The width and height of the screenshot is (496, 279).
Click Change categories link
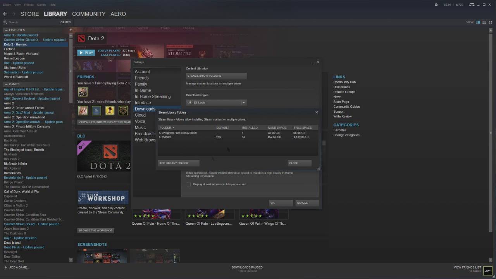click(x=347, y=135)
